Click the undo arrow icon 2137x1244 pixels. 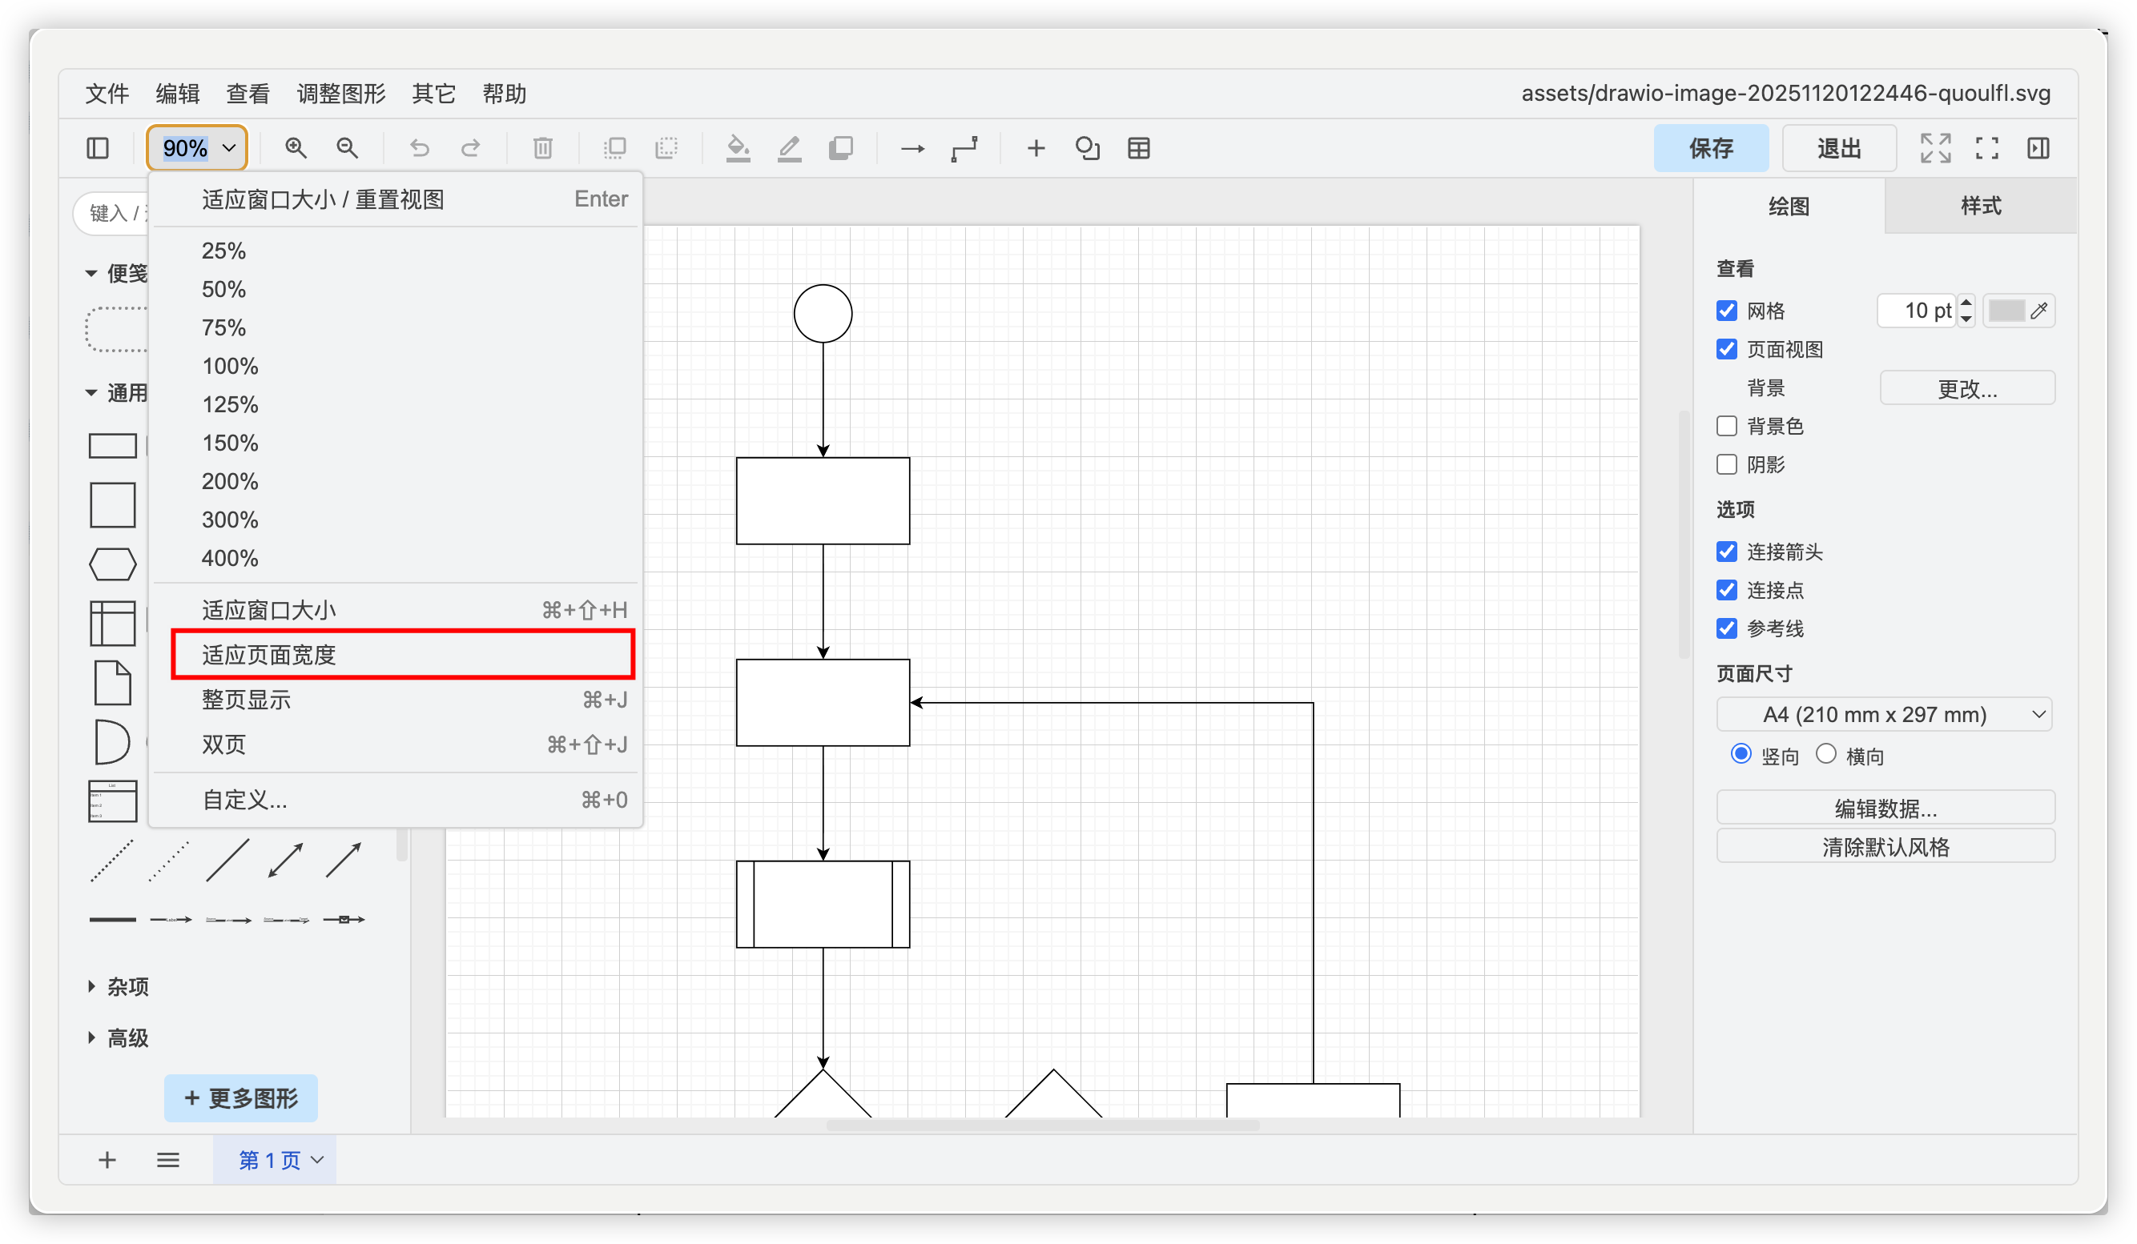pyautogui.click(x=419, y=148)
